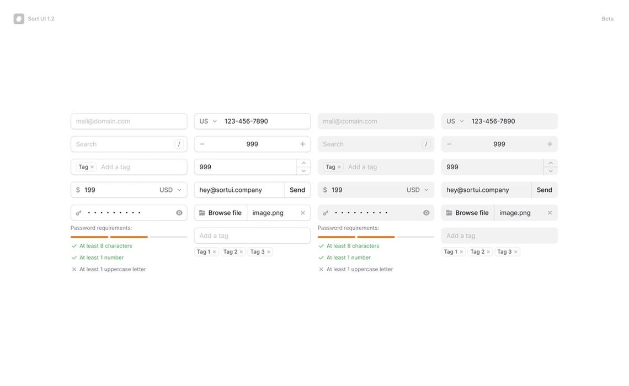Click the Sort UI logo icon
The image size is (629, 386).
click(x=19, y=19)
